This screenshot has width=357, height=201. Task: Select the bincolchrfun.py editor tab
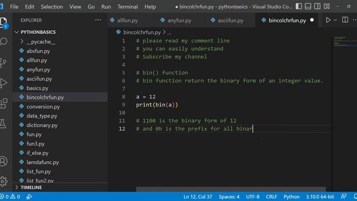click(287, 20)
